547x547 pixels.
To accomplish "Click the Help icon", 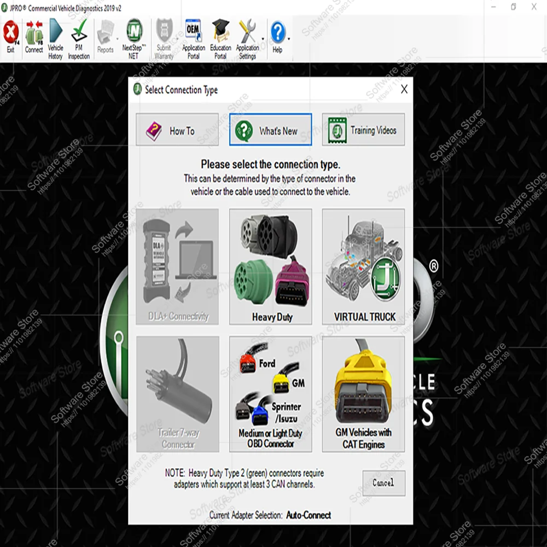I will point(278,37).
